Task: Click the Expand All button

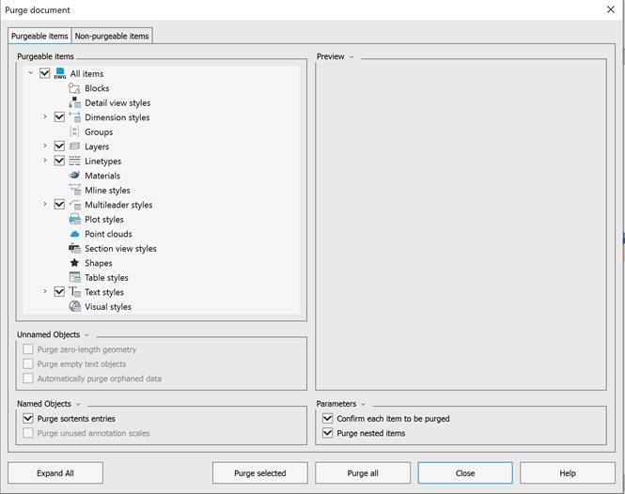Action: click(x=55, y=473)
